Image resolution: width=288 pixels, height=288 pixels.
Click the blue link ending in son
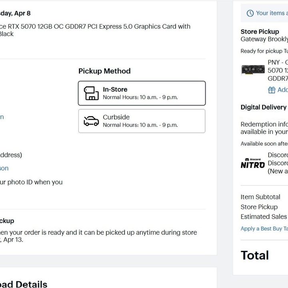pyautogui.click(x=4, y=168)
